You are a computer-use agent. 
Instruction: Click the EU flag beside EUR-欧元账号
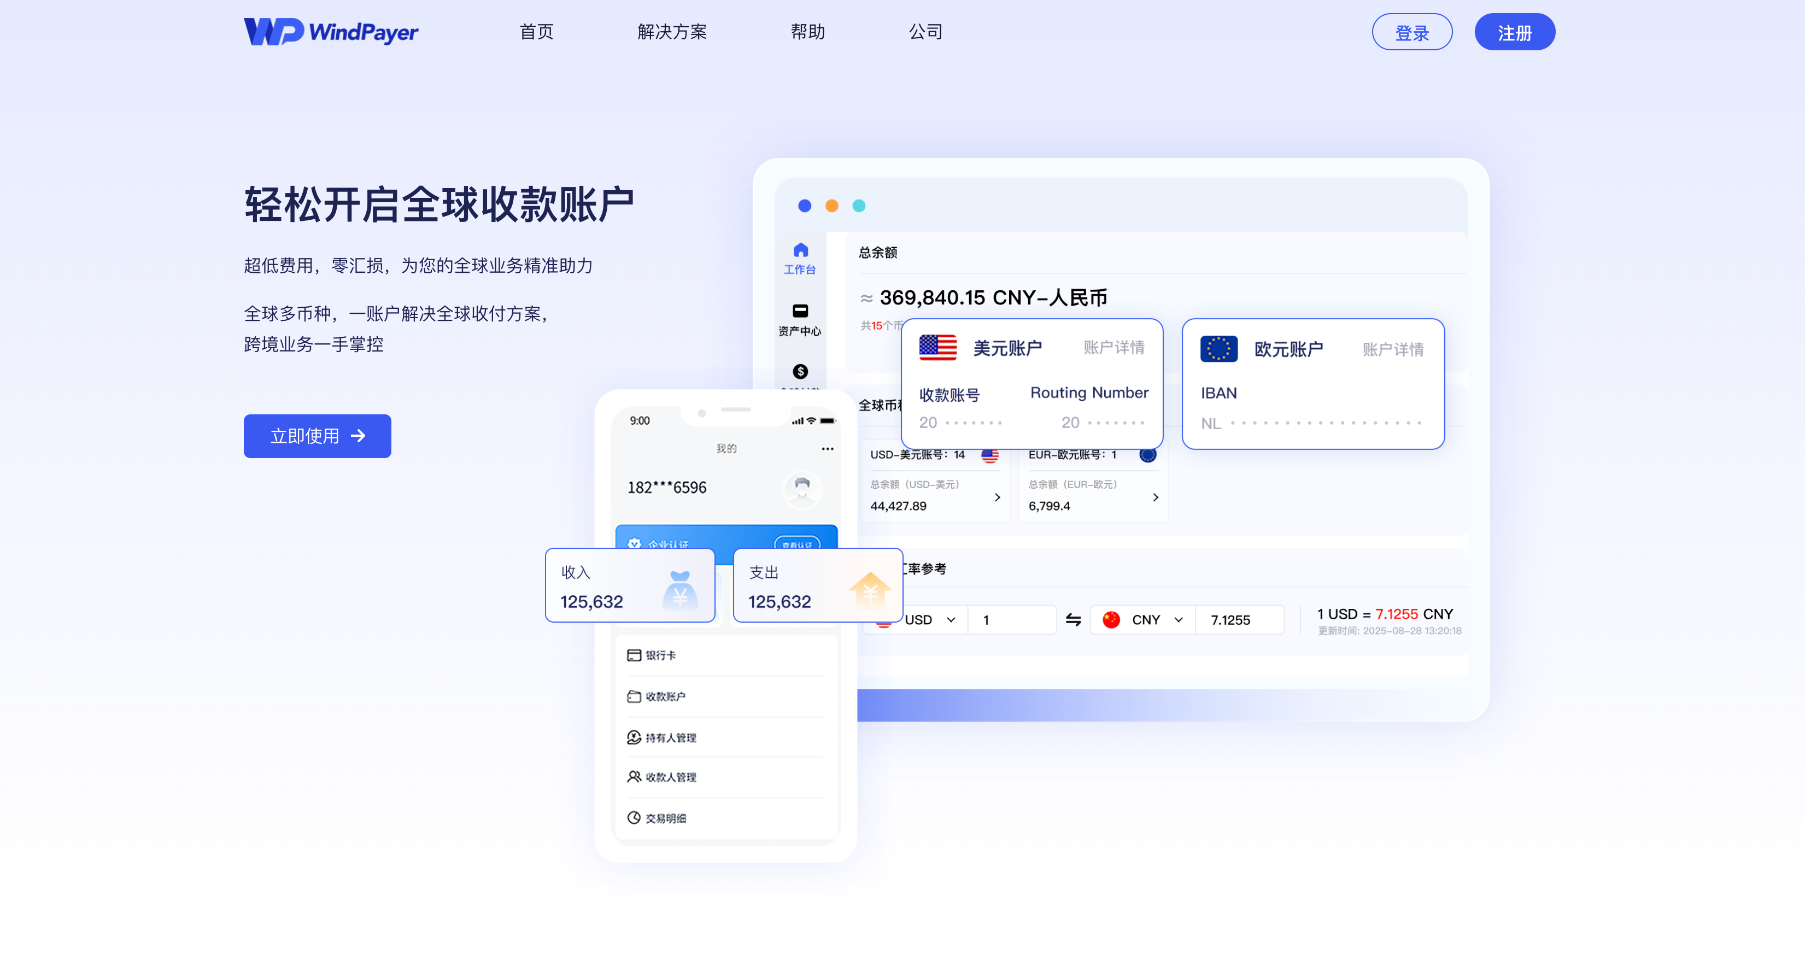coord(1148,455)
